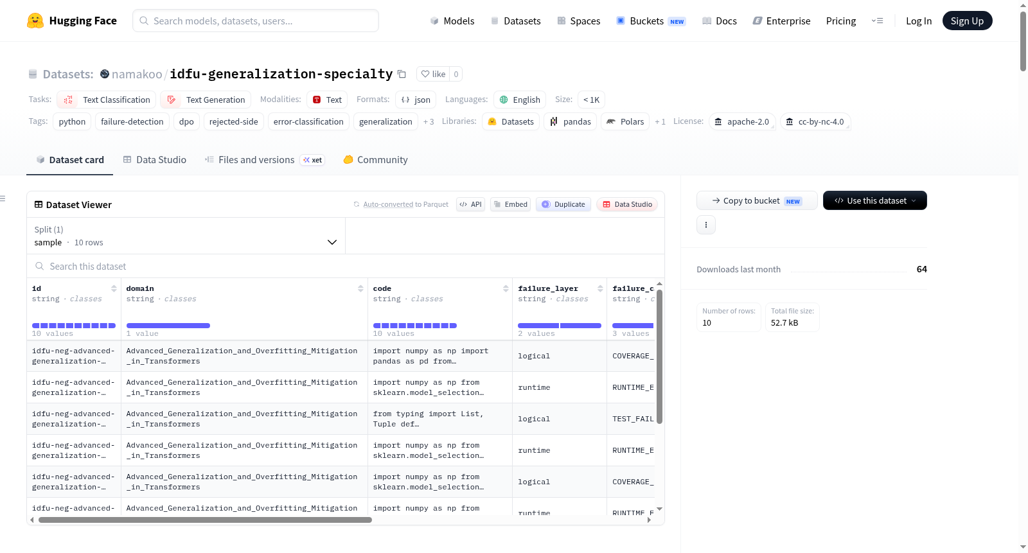Screen dimensions: 1028x553
Task: Show the +1 additional libraries
Action: 660,121
